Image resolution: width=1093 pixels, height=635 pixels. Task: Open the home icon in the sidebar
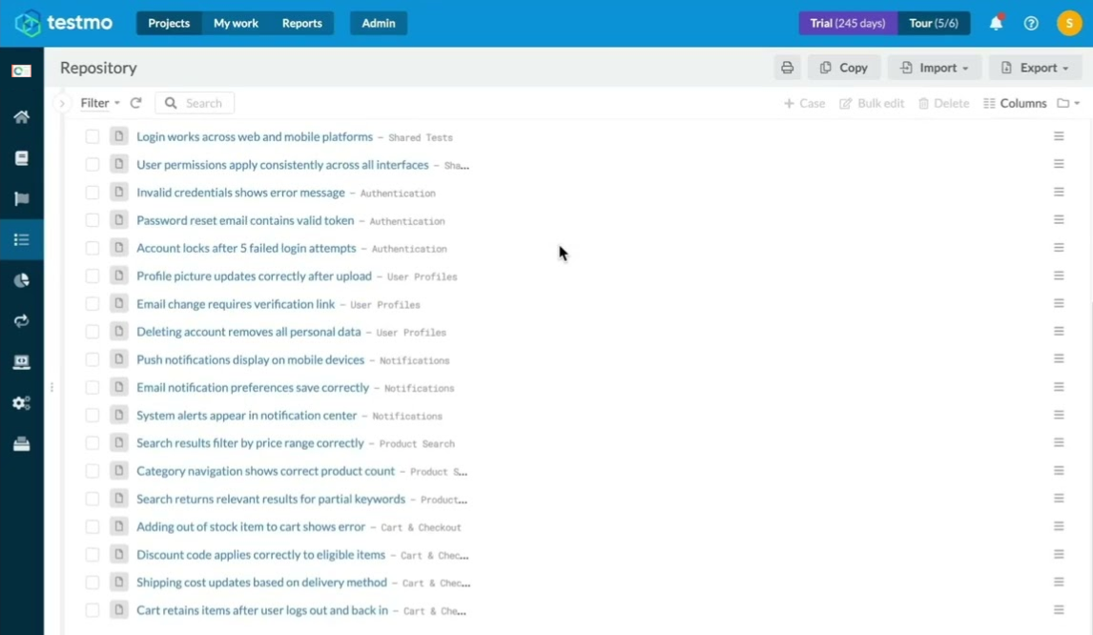coord(21,117)
